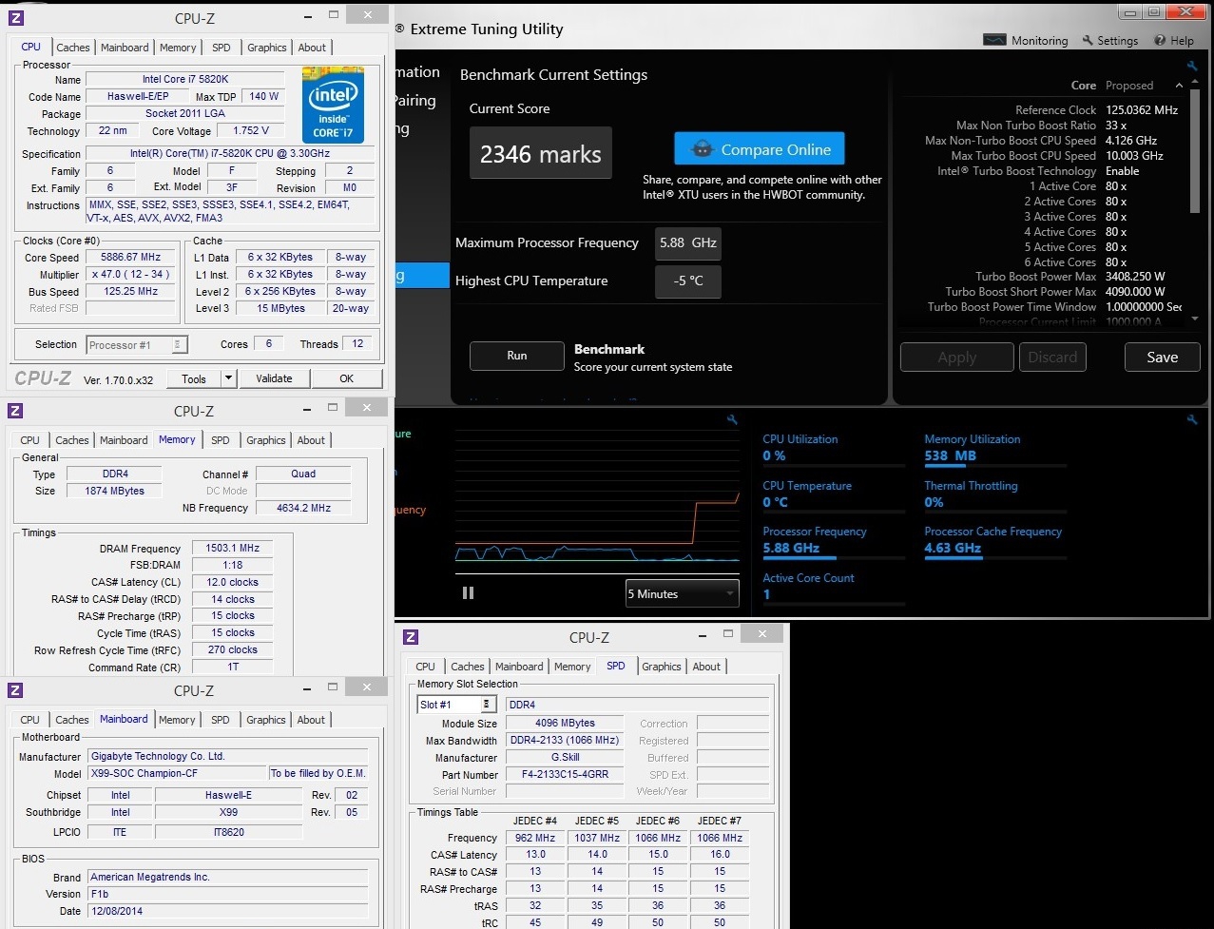Open the Processor #1 selection combo box
The width and height of the screenshot is (1214, 929).
click(138, 344)
